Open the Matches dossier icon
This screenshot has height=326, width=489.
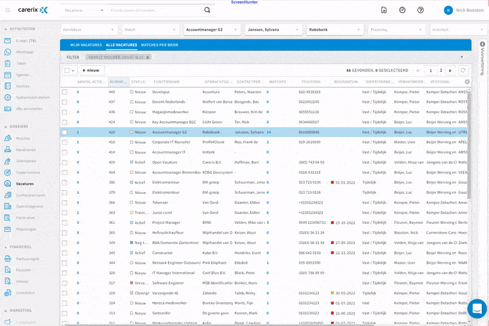coord(7,138)
